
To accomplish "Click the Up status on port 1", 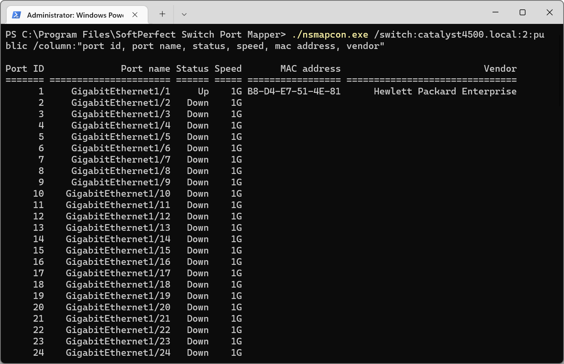I will 203,91.
